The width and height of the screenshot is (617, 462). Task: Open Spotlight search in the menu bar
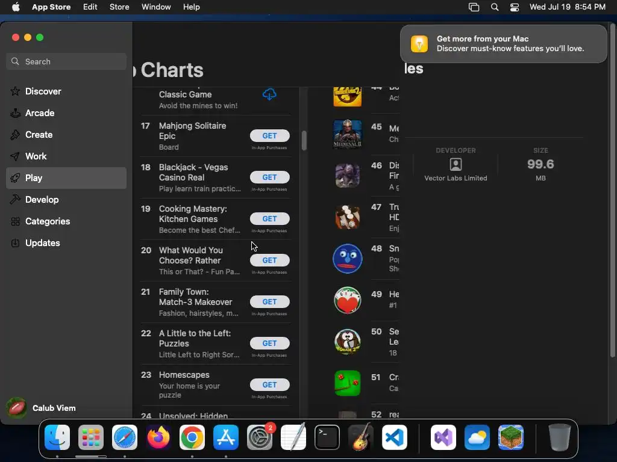pos(495,7)
